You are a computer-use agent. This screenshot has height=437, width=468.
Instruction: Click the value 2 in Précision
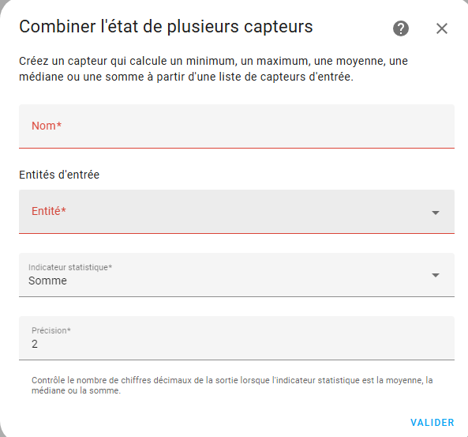coord(35,344)
